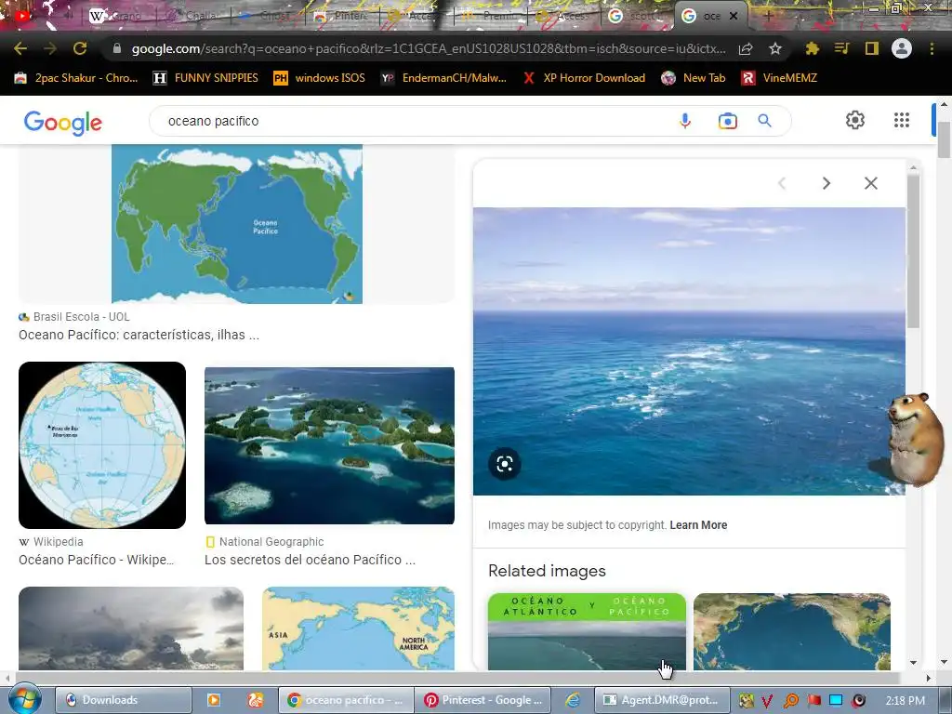This screenshot has height=714, width=952.
Task: Search by image with camera icon
Action: tap(727, 121)
